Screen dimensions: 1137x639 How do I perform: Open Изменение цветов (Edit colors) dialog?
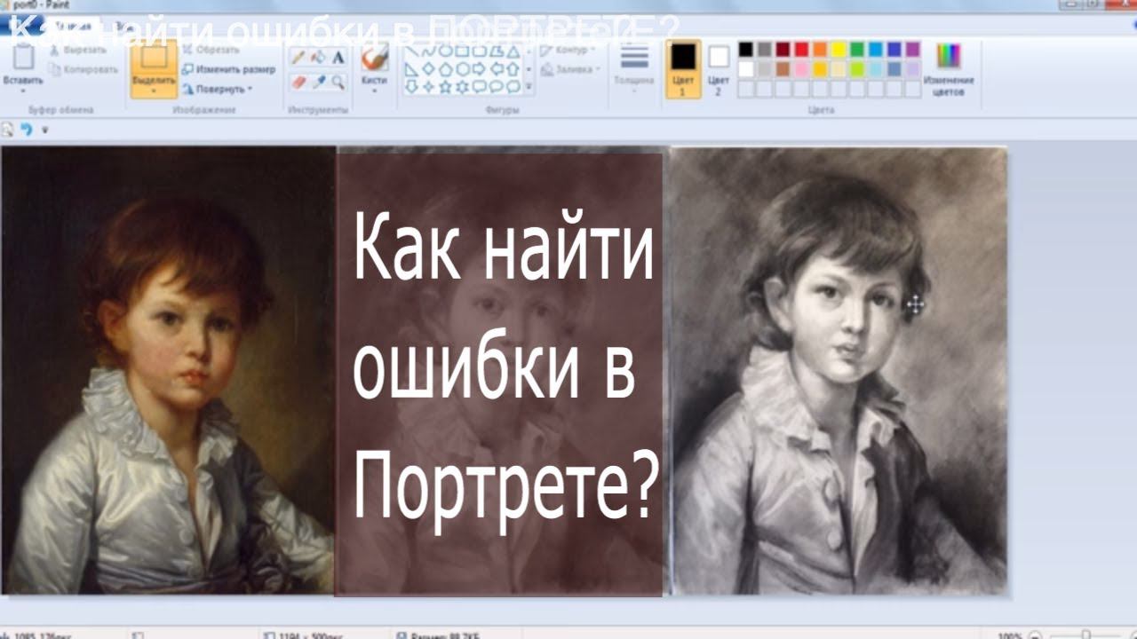949,69
